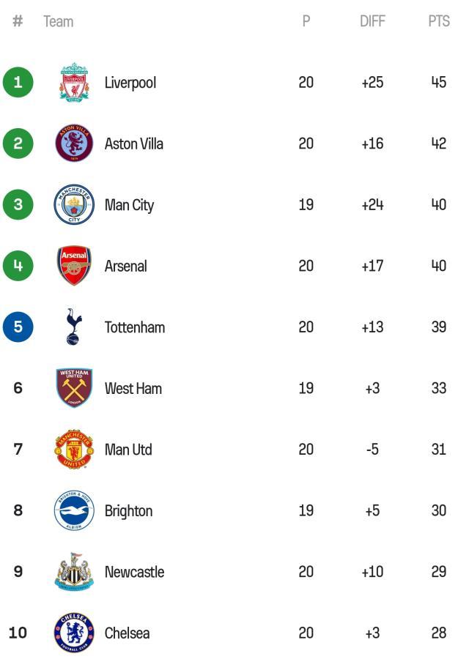Screen dimensions: 469x659
Task: Select the green position 1 badge
Action: (x=18, y=82)
